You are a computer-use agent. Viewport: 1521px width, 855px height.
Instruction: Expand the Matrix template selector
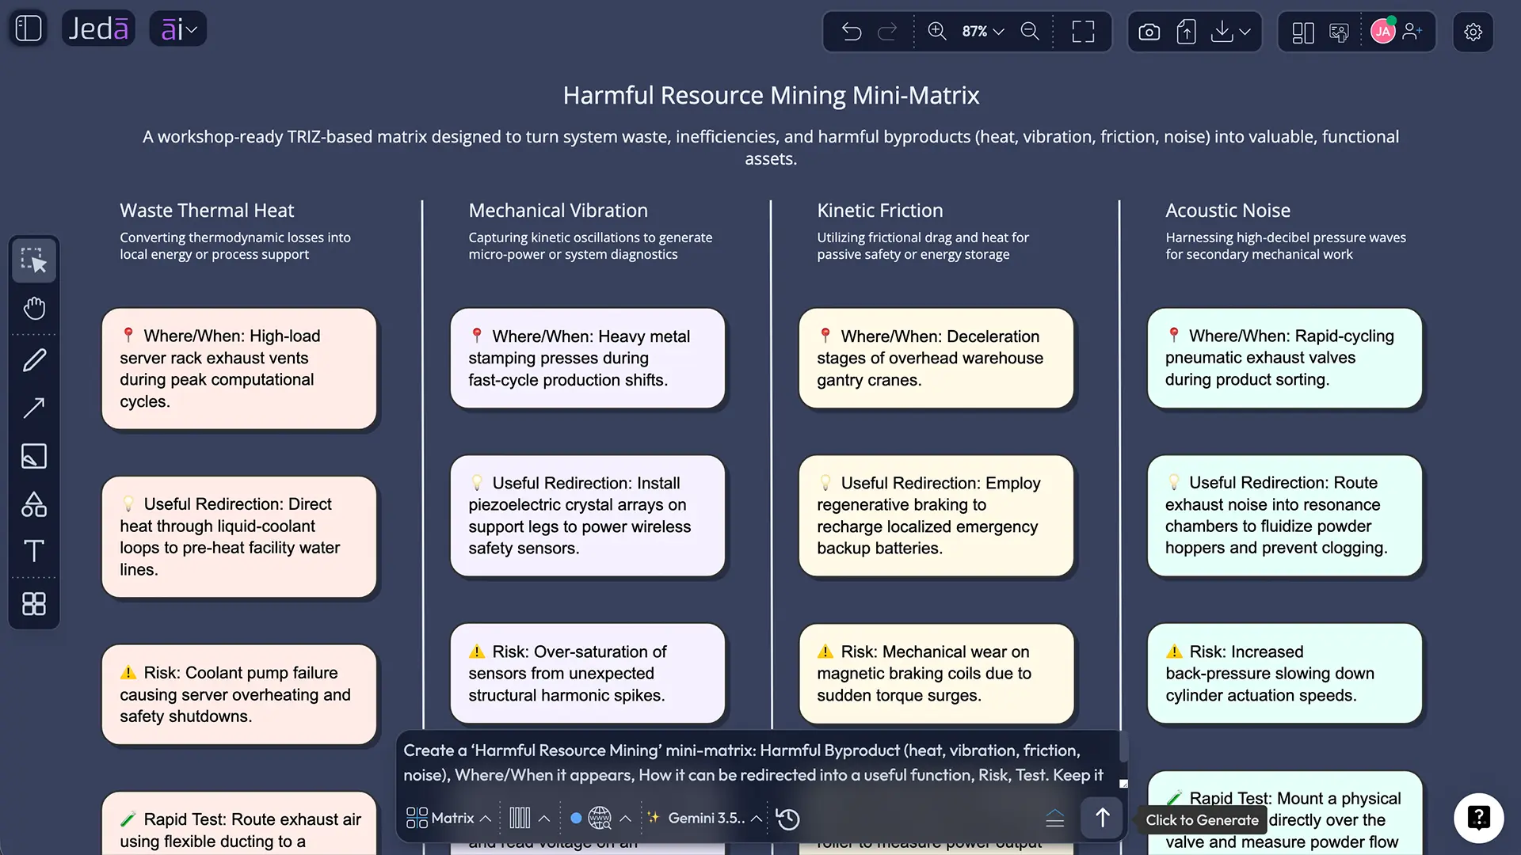point(448,818)
